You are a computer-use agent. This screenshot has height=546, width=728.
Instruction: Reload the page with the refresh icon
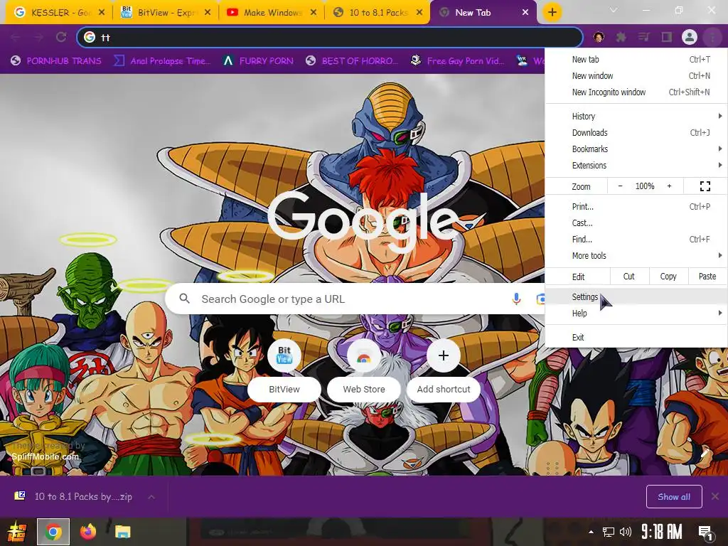click(x=61, y=37)
